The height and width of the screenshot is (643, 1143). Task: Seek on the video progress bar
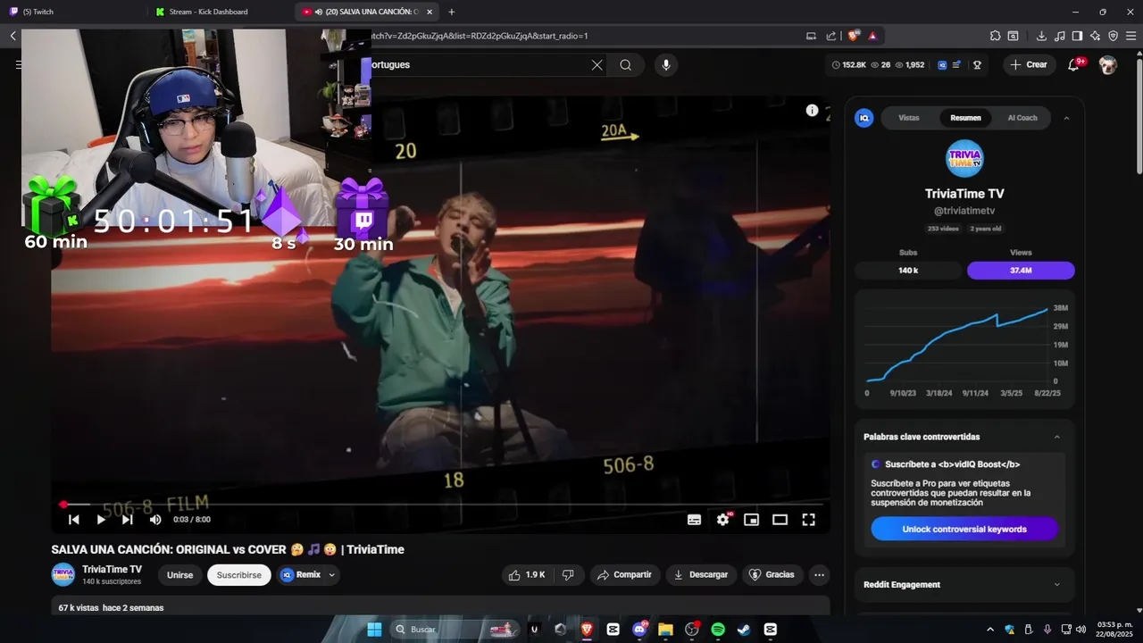tap(440, 505)
